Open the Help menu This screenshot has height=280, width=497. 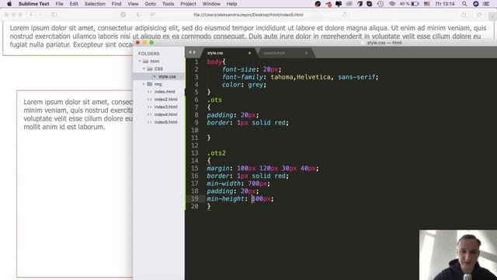pyautogui.click(x=231, y=4)
